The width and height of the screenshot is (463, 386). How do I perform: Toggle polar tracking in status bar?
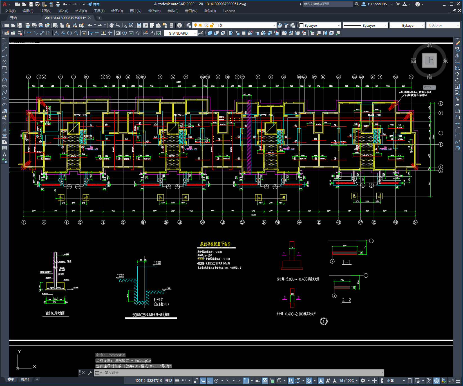tap(216, 381)
